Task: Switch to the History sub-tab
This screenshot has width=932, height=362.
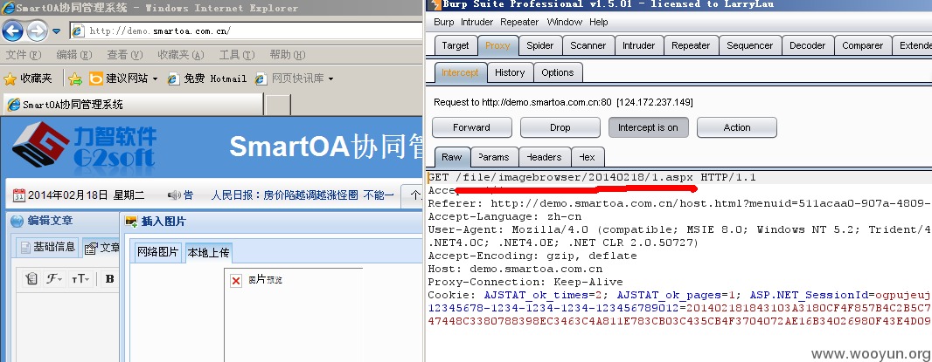Action: [x=510, y=72]
